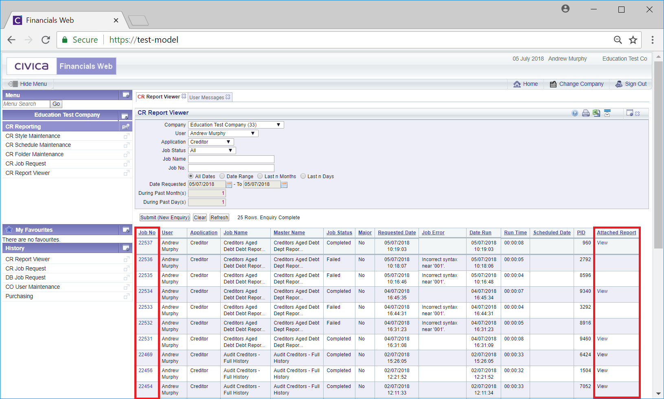Viewport: 664px width, 399px height.
Task: Select the Date Range radio button
Action: click(222, 176)
